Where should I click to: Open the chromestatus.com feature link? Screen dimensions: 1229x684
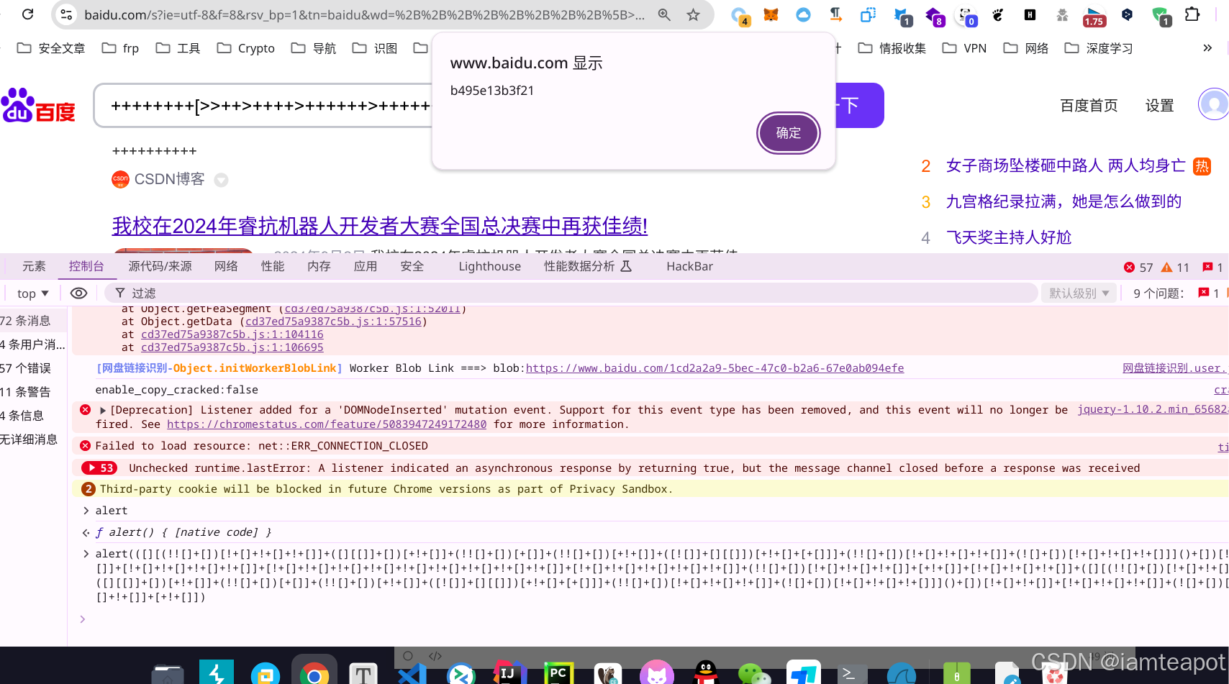[327, 424]
